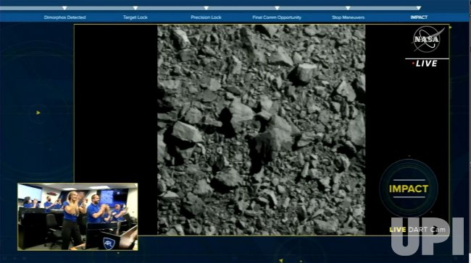The width and height of the screenshot is (471, 263).
Task: Select the Stop Maneuvers label
Action: point(348,17)
